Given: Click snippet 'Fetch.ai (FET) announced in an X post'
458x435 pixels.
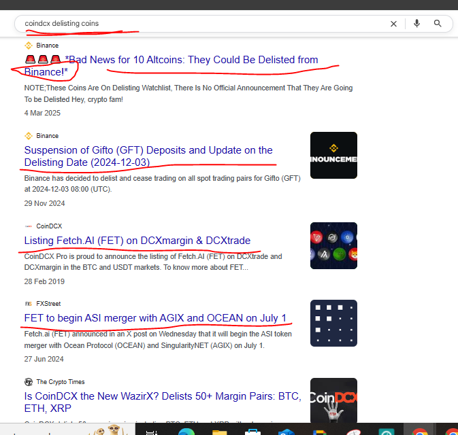Looking at the screenshot, I should 158,340.
